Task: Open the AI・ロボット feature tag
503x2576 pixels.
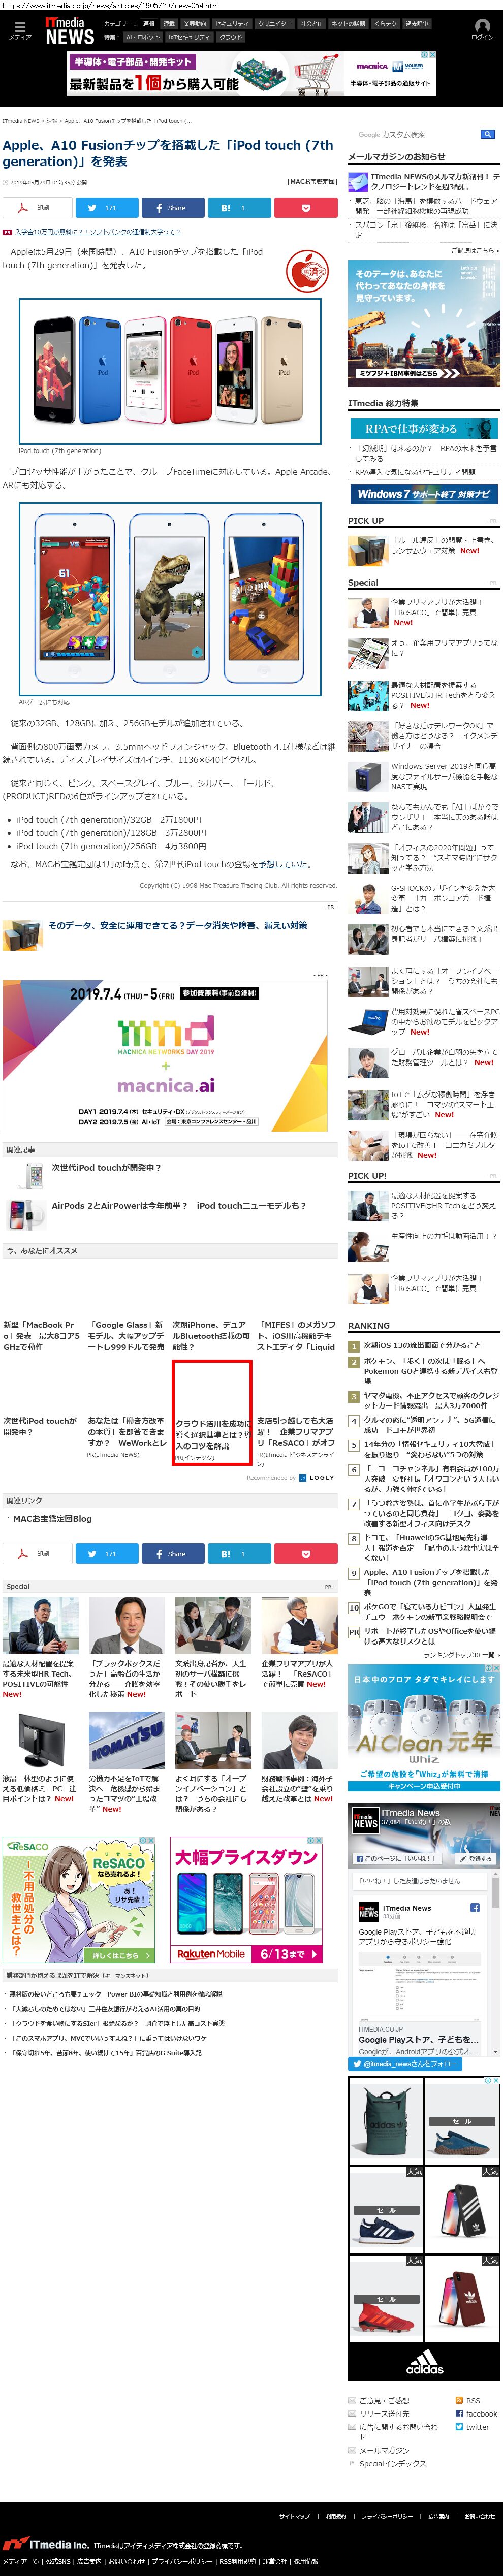Action: (143, 37)
